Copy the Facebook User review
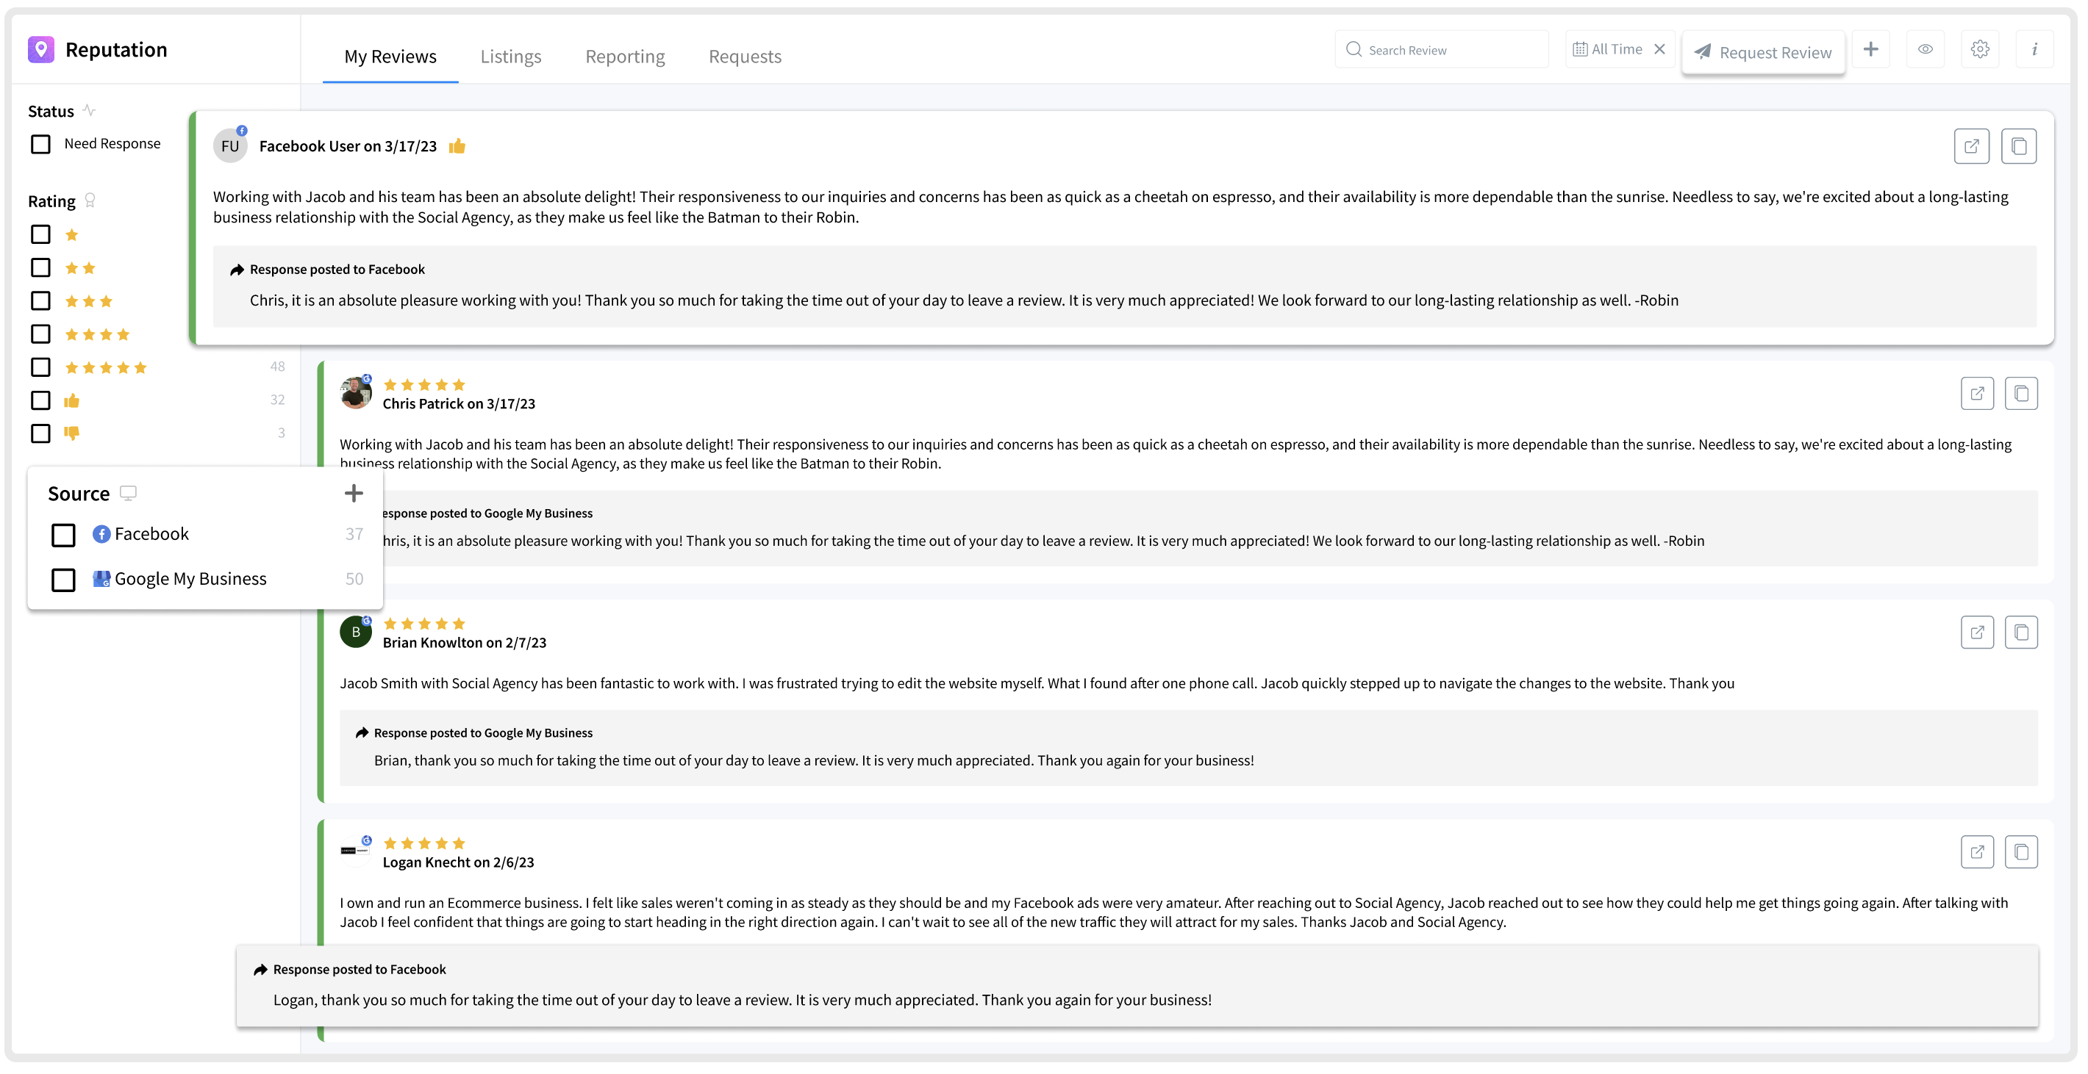Screen dimensions: 2088x1074 [x=2018, y=147]
